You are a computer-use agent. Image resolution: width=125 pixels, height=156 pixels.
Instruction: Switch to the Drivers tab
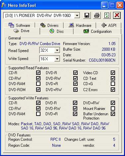coord(49,26)
